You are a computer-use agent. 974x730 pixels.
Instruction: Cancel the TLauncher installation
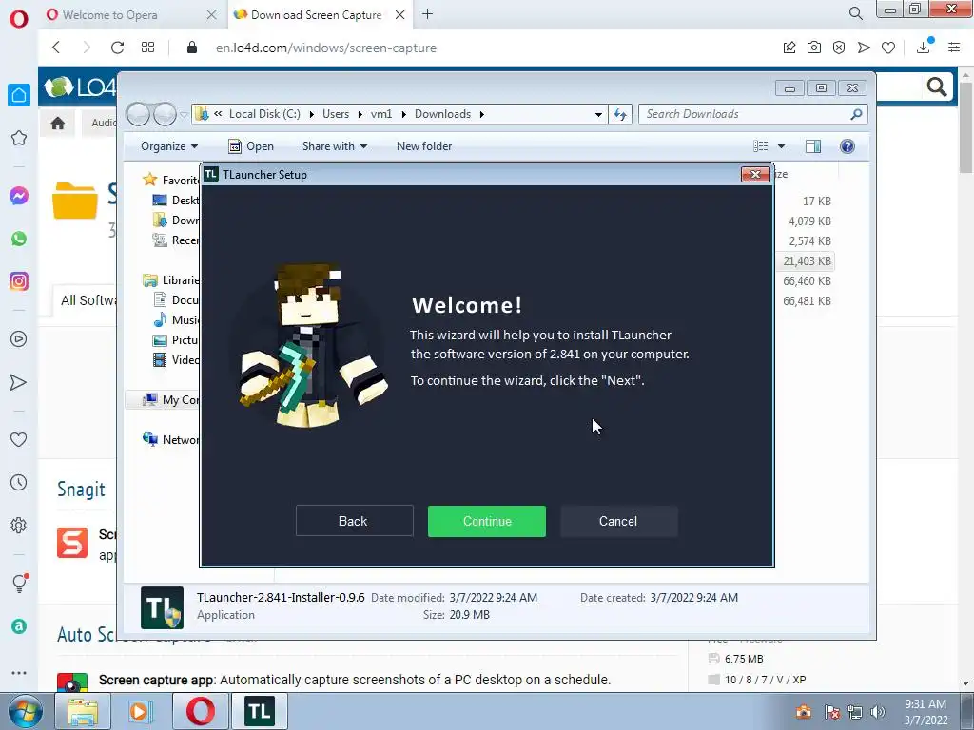[618, 521]
